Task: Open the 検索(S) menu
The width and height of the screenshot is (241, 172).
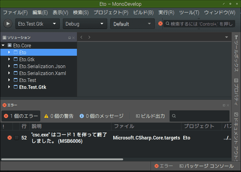Action: tap(81, 12)
